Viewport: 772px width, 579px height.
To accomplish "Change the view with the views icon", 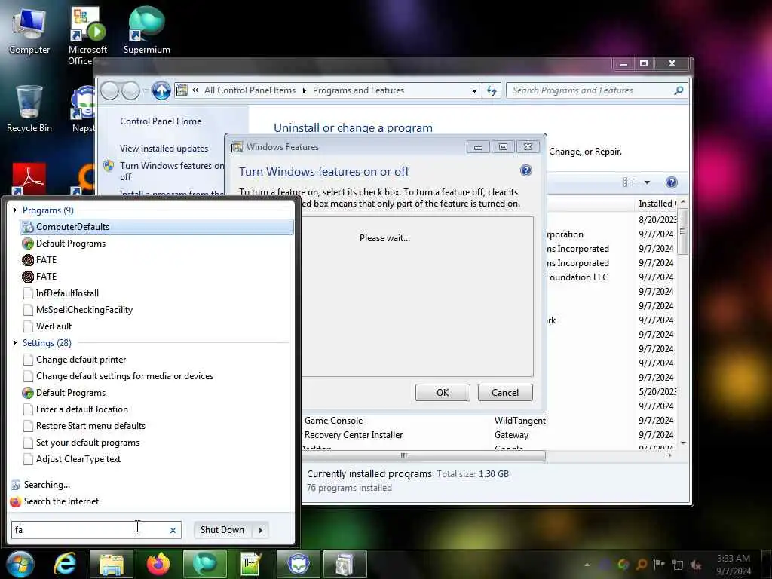I will pos(630,182).
